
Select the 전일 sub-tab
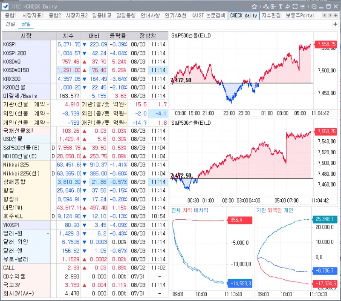[x=10, y=24]
